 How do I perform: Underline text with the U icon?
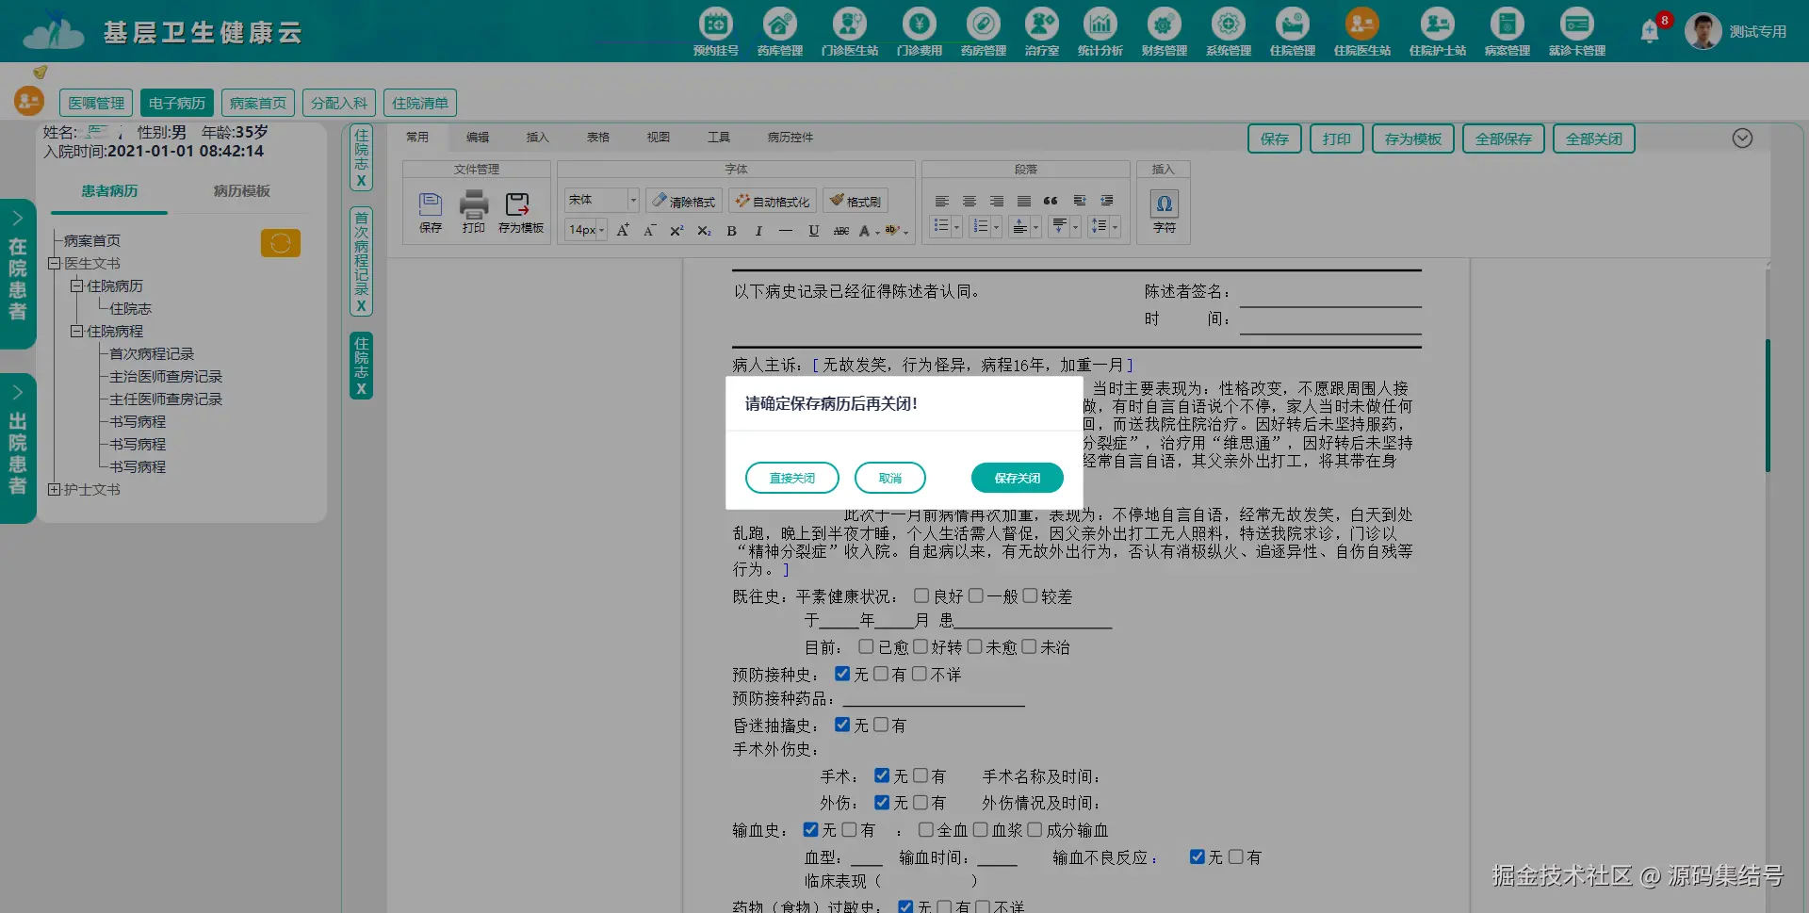[813, 231]
